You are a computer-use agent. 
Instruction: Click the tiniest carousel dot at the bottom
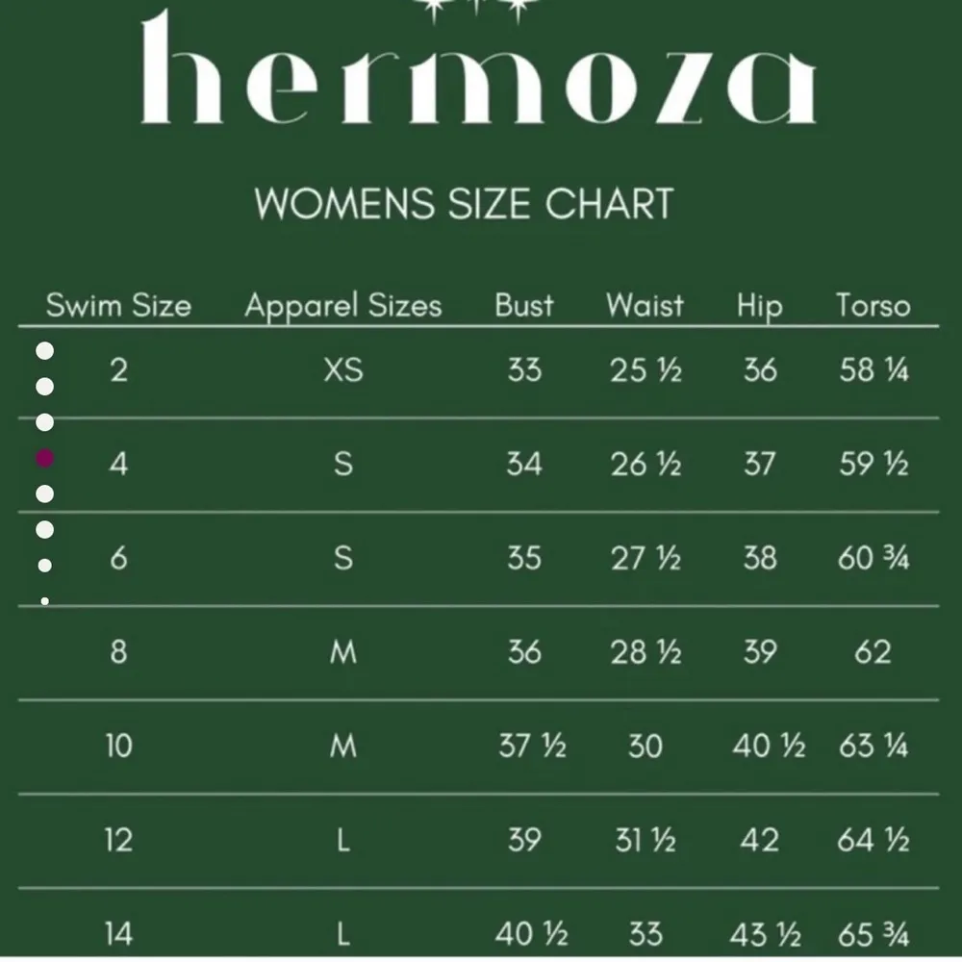44,601
